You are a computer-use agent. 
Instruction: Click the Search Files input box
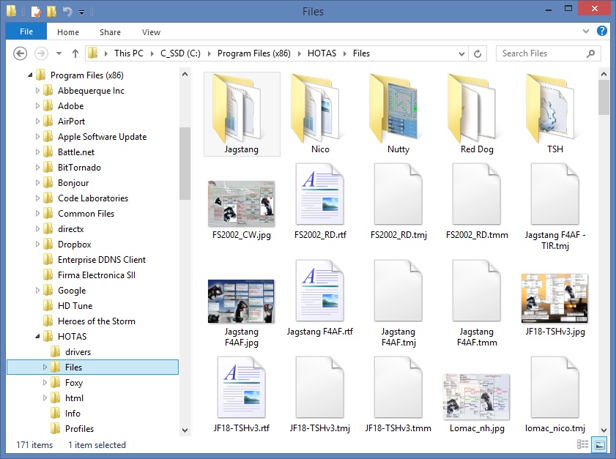tap(542, 53)
